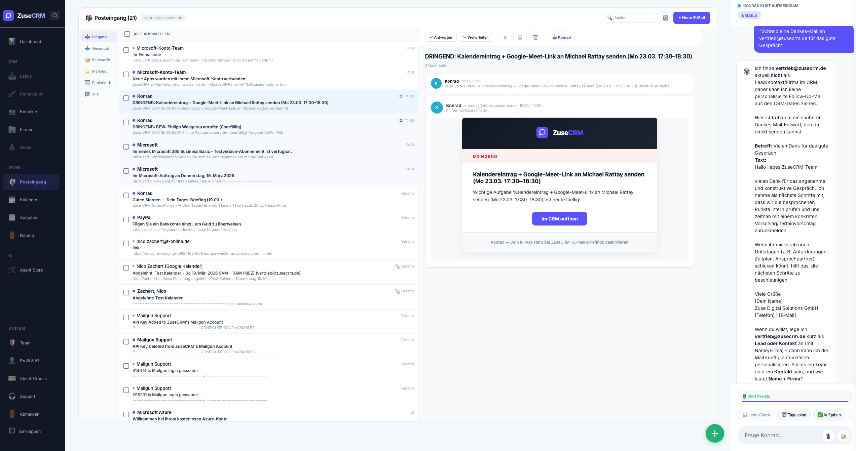Check the BEW Philipp Wosgerau email checkbox
The width and height of the screenshot is (856, 451).
click(x=126, y=122)
